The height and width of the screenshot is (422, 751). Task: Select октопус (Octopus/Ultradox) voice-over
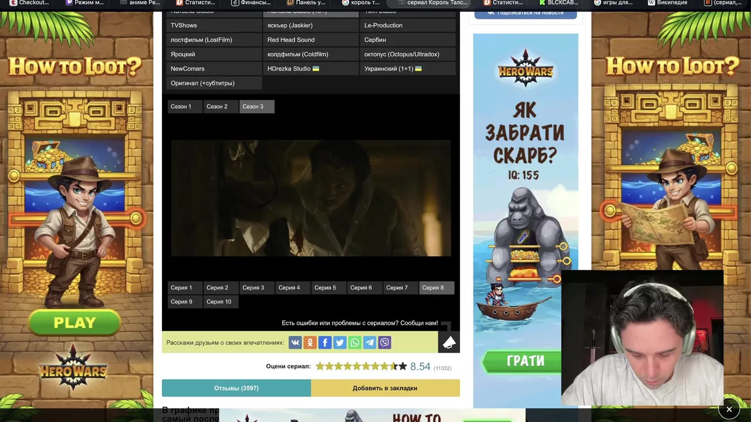pos(408,54)
